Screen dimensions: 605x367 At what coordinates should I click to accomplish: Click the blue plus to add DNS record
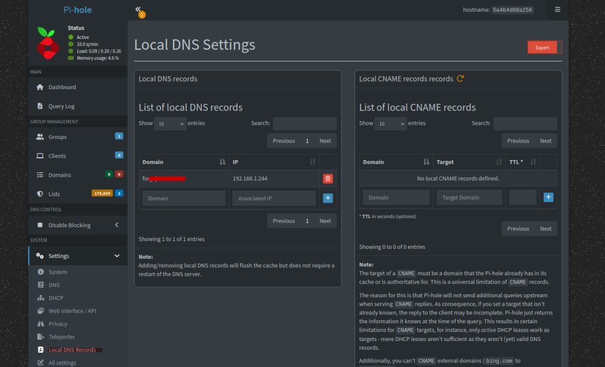coord(328,198)
